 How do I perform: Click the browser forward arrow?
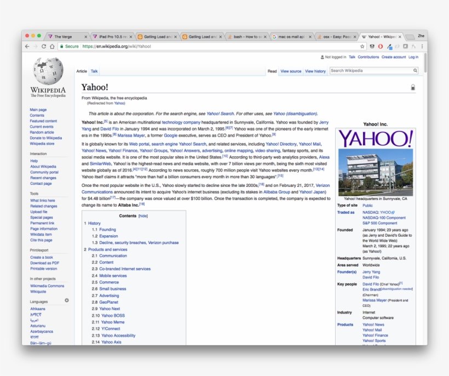pos(36,46)
